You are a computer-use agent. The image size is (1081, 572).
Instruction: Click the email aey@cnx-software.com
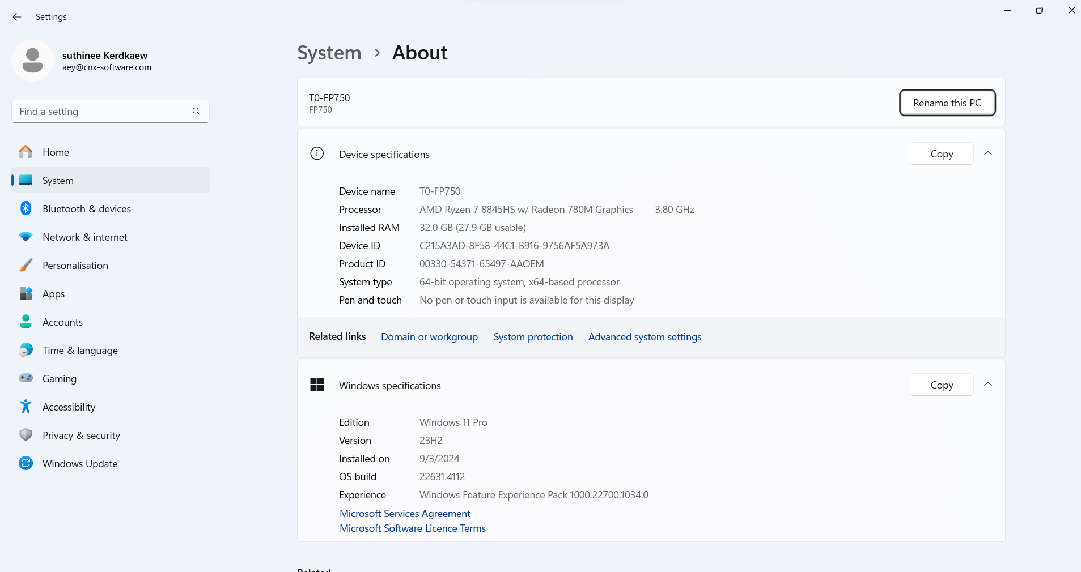coord(107,67)
